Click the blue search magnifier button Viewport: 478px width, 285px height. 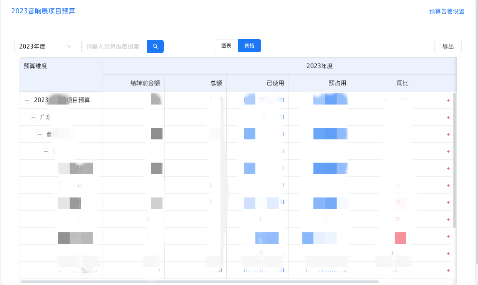point(155,46)
